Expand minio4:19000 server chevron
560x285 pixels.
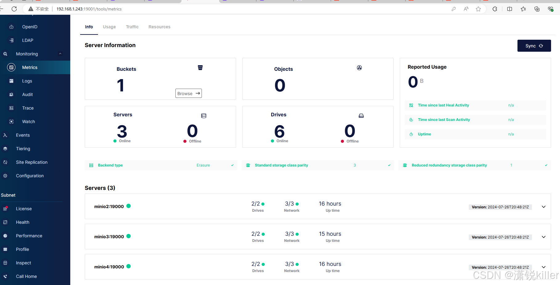(543, 267)
